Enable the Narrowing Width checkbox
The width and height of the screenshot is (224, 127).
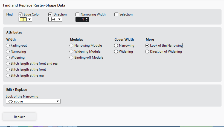[x=78, y=14]
